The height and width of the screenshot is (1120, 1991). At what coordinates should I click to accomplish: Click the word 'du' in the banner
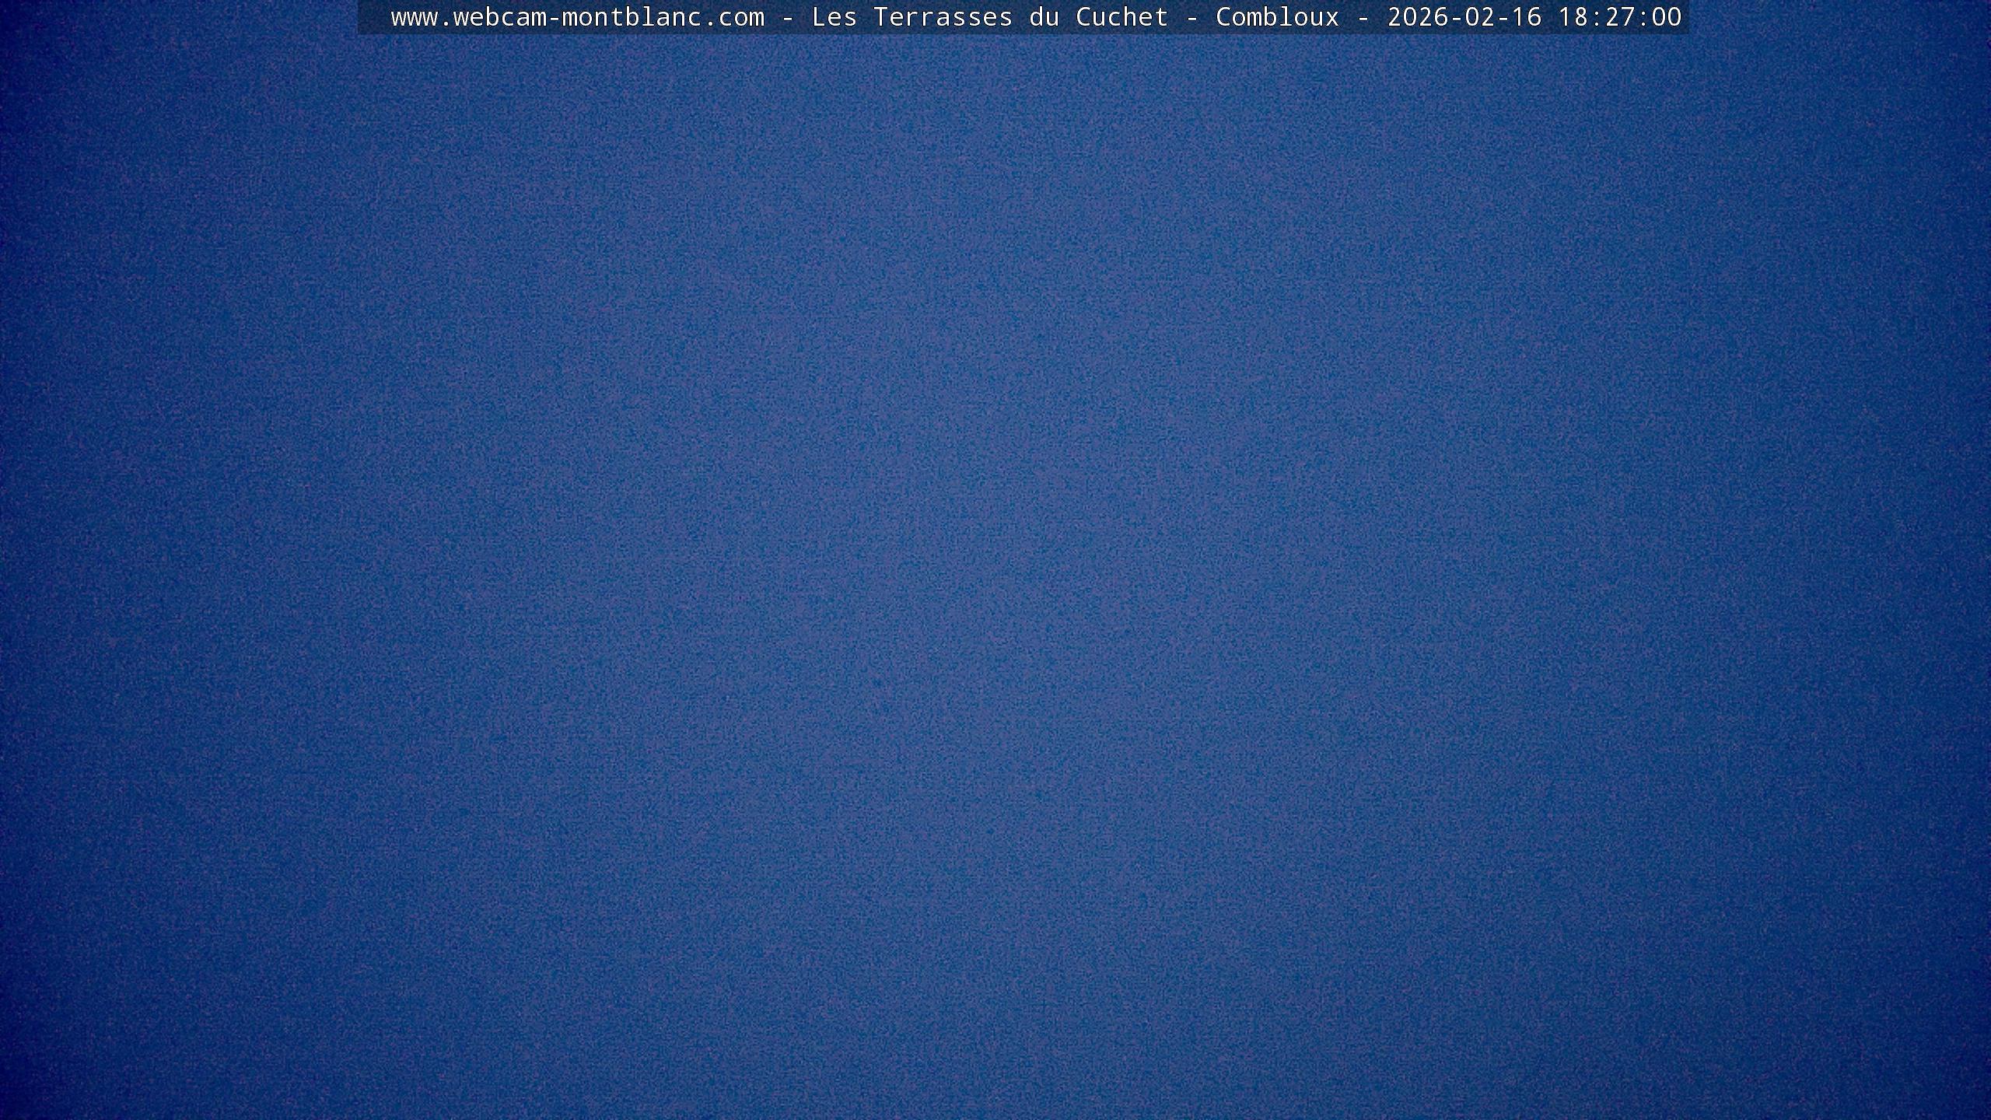tap(1044, 17)
